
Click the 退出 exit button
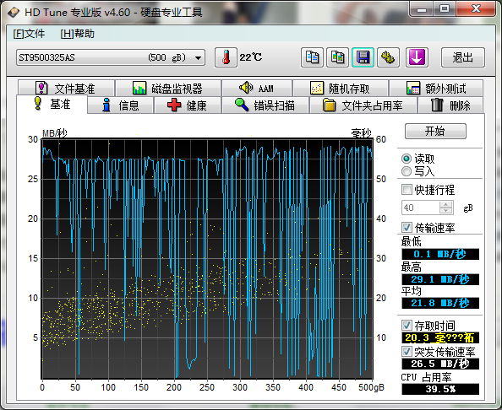463,57
